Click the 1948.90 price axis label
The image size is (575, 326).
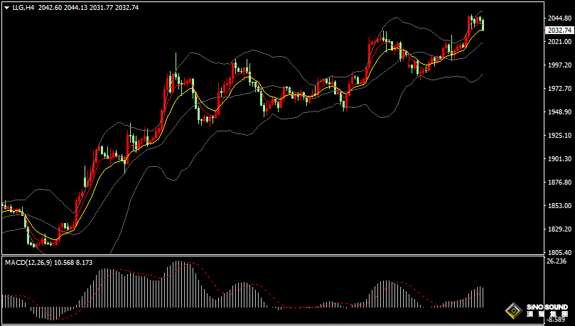tap(559, 112)
